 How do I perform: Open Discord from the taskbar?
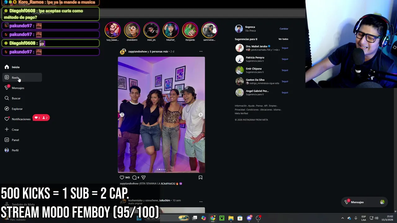tap(249, 218)
